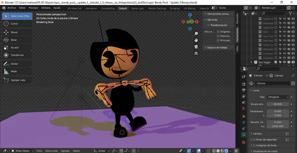Hide the Librarian collection with eye icon
Viewport: 297px width, 153px height.
coord(284,58)
